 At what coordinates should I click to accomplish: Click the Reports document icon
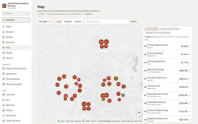pyautogui.click(x=4, y=110)
